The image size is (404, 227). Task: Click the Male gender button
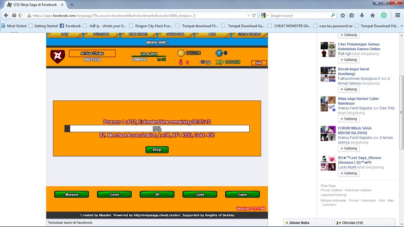[x=259, y=63]
